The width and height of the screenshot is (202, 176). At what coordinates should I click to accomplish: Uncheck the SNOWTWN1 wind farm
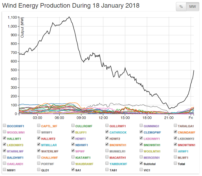coord(175,144)
